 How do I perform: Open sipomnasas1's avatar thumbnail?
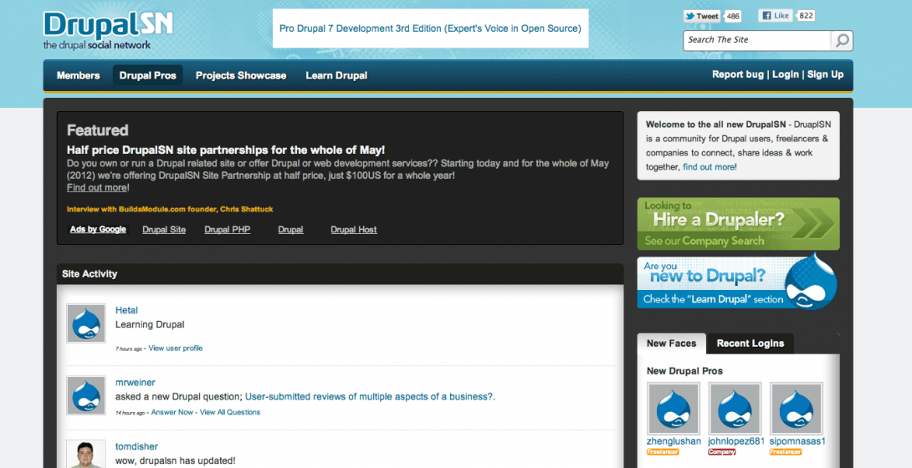pos(797,408)
